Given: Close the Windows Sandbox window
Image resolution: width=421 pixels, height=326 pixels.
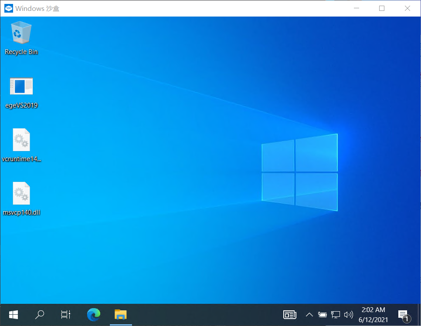Looking at the screenshot, I should point(407,8).
